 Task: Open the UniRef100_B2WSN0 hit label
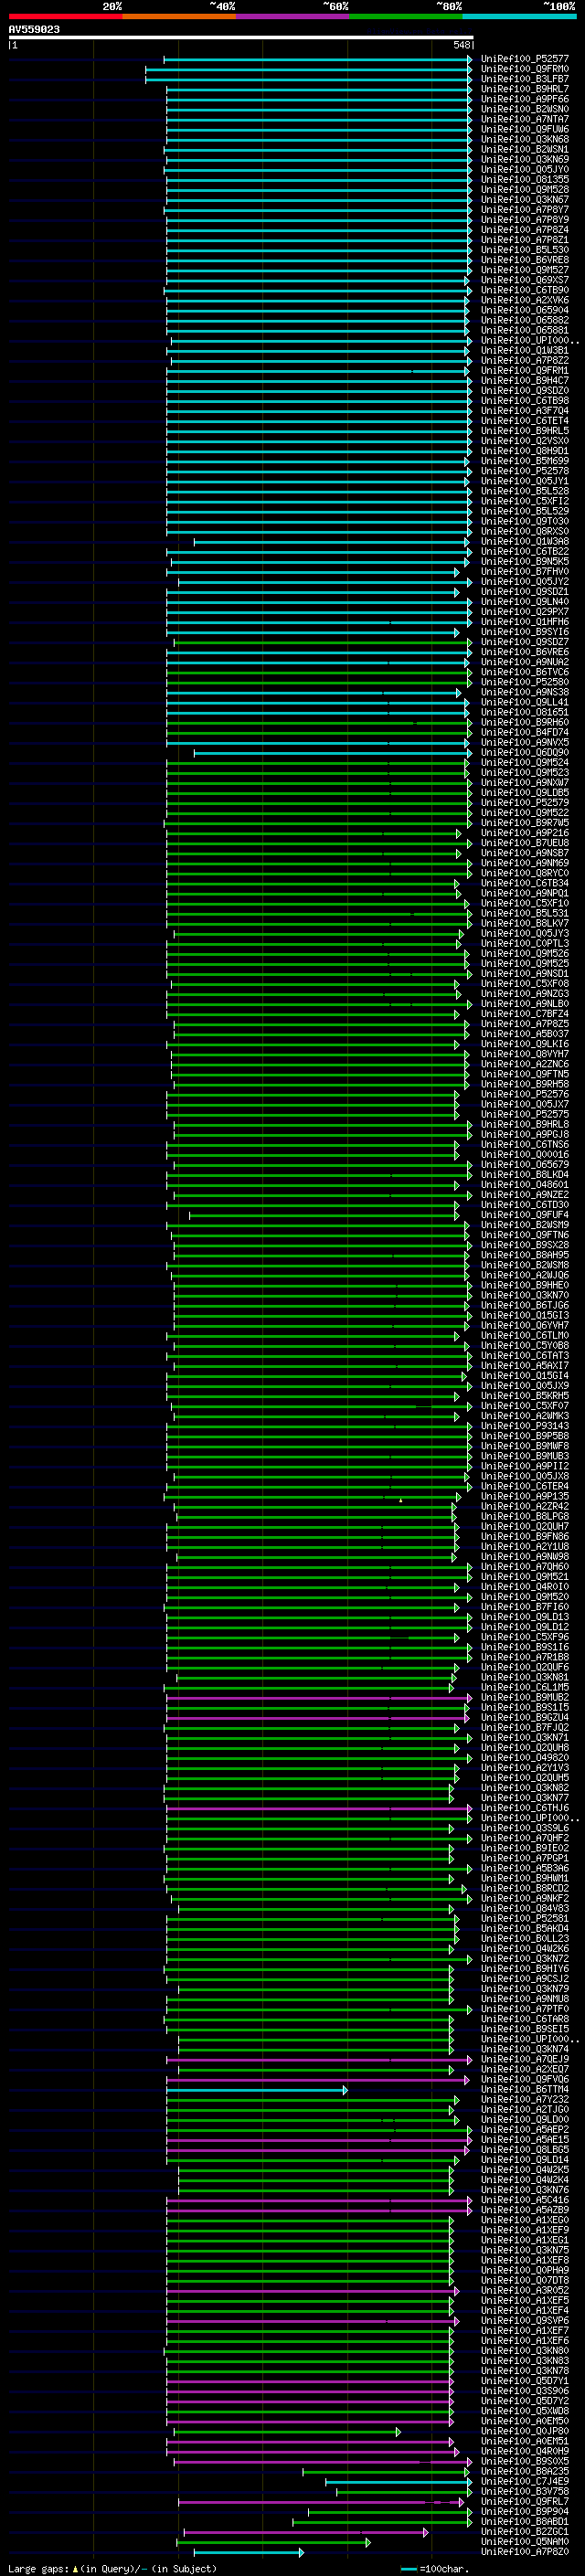(x=524, y=109)
